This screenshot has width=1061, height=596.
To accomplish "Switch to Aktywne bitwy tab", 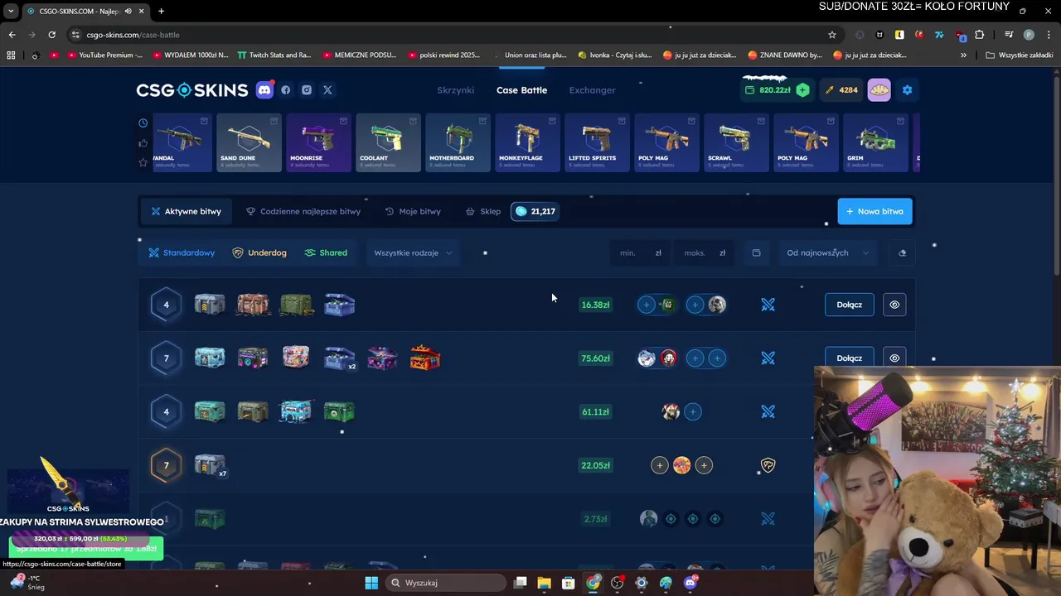I will [186, 211].
